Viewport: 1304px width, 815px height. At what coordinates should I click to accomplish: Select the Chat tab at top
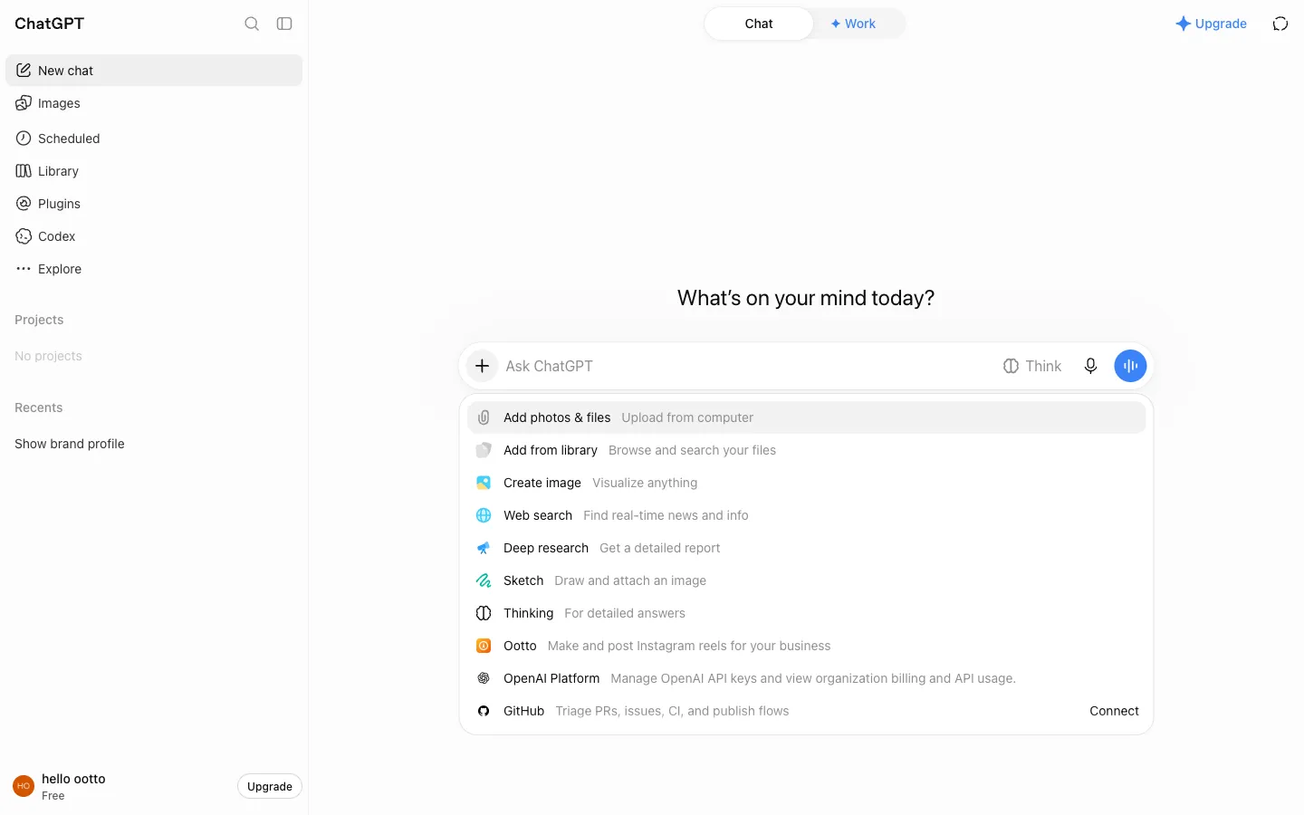pyautogui.click(x=759, y=24)
